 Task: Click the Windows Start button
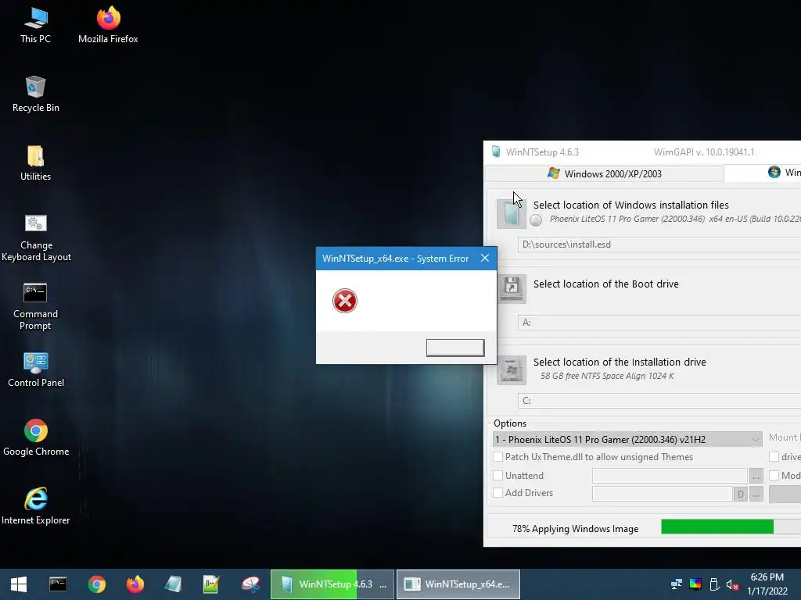point(19,584)
